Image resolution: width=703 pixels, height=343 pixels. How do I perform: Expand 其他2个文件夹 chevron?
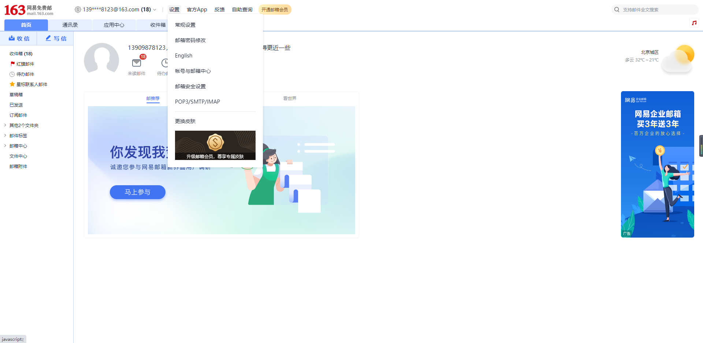pos(5,125)
